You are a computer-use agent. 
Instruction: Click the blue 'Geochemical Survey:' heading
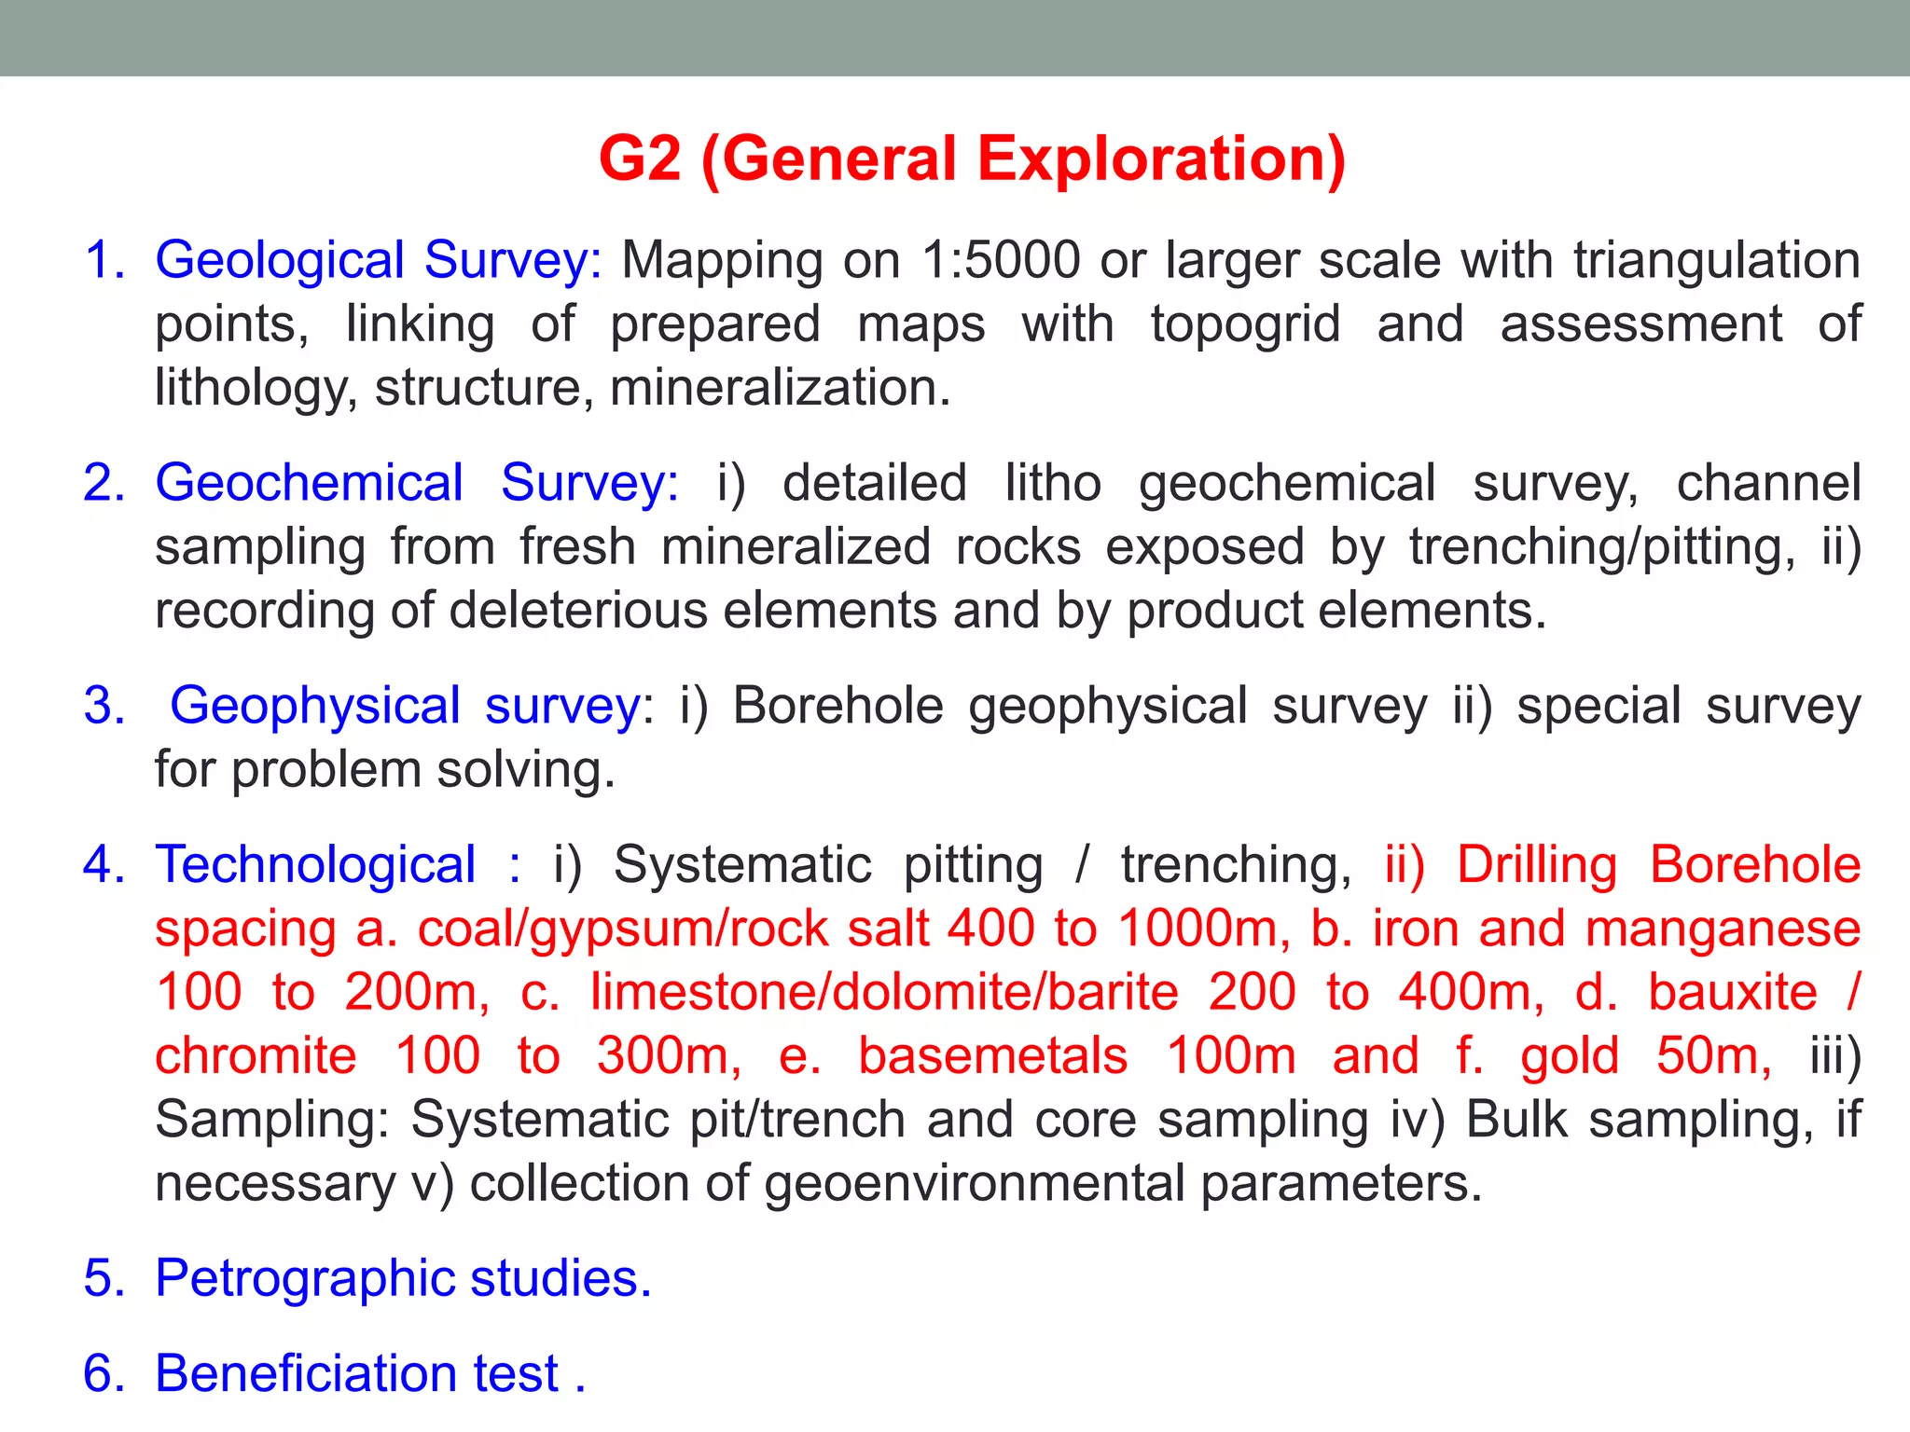[x=417, y=483]
